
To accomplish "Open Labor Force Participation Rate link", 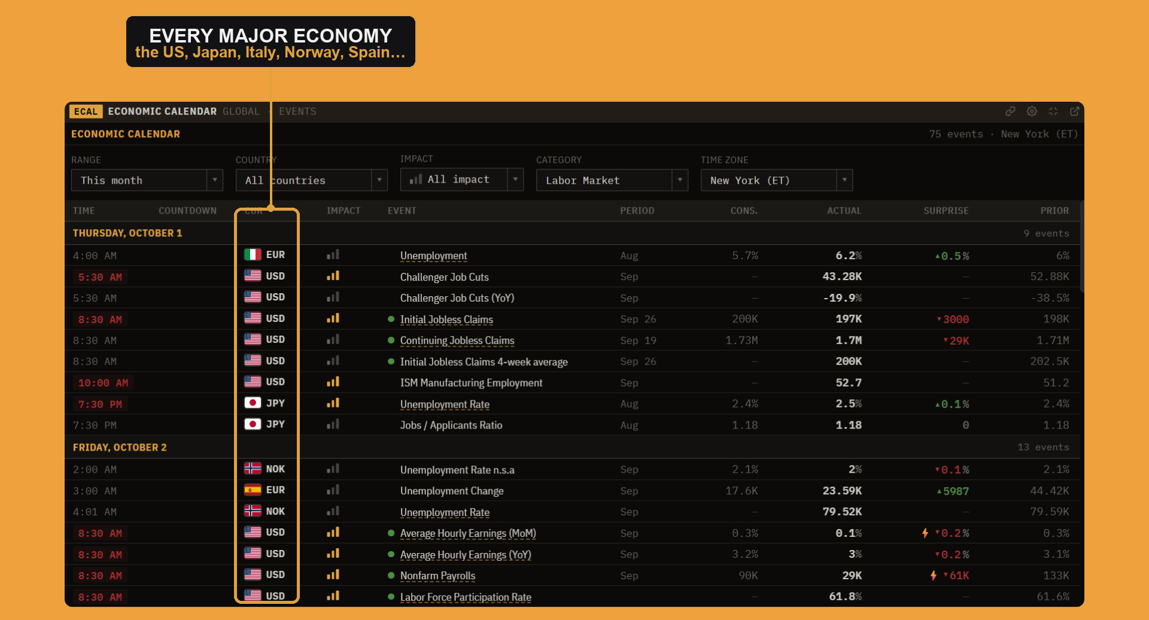I will (466, 597).
